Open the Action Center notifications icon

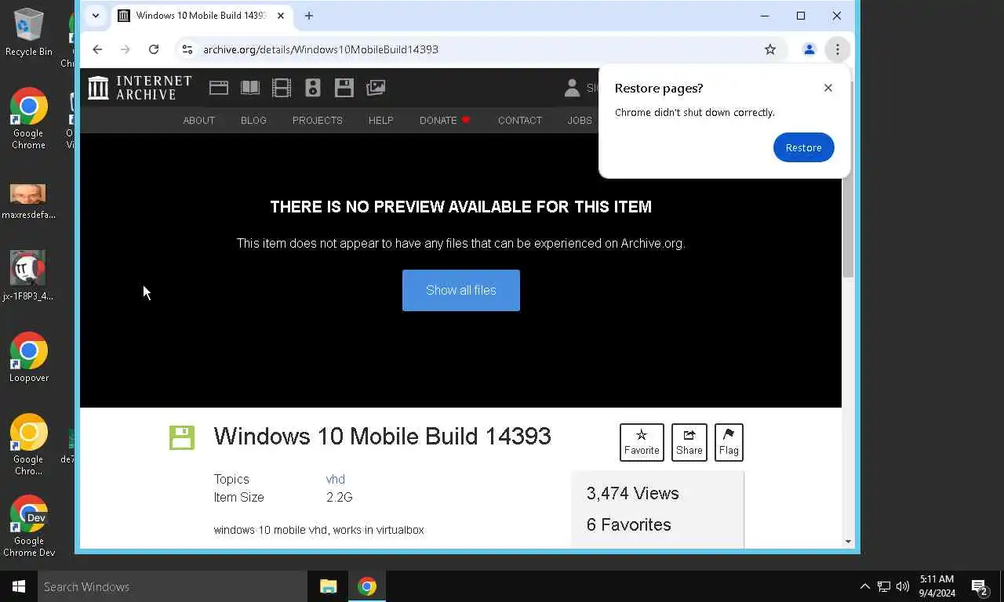pos(980,586)
